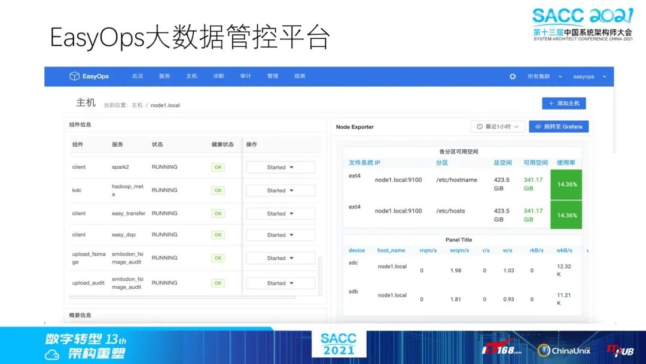Sort by the 可用空间 column header
This screenshot has width=646, height=364.
pyautogui.click(x=535, y=163)
